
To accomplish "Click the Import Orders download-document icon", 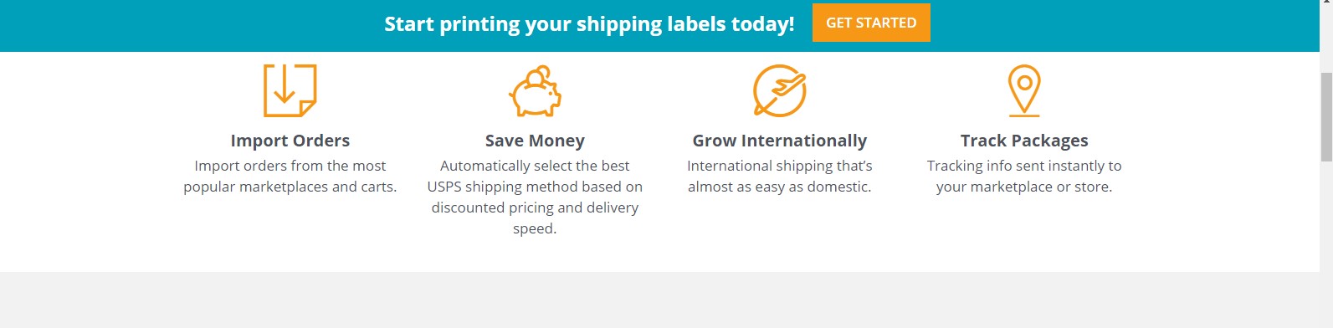I will [x=290, y=90].
